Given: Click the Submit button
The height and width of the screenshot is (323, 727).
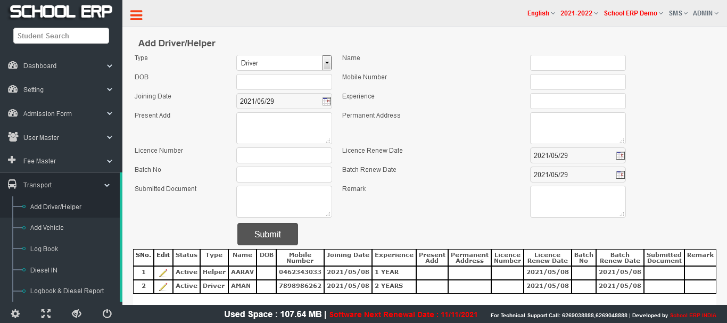Looking at the screenshot, I should point(267,234).
